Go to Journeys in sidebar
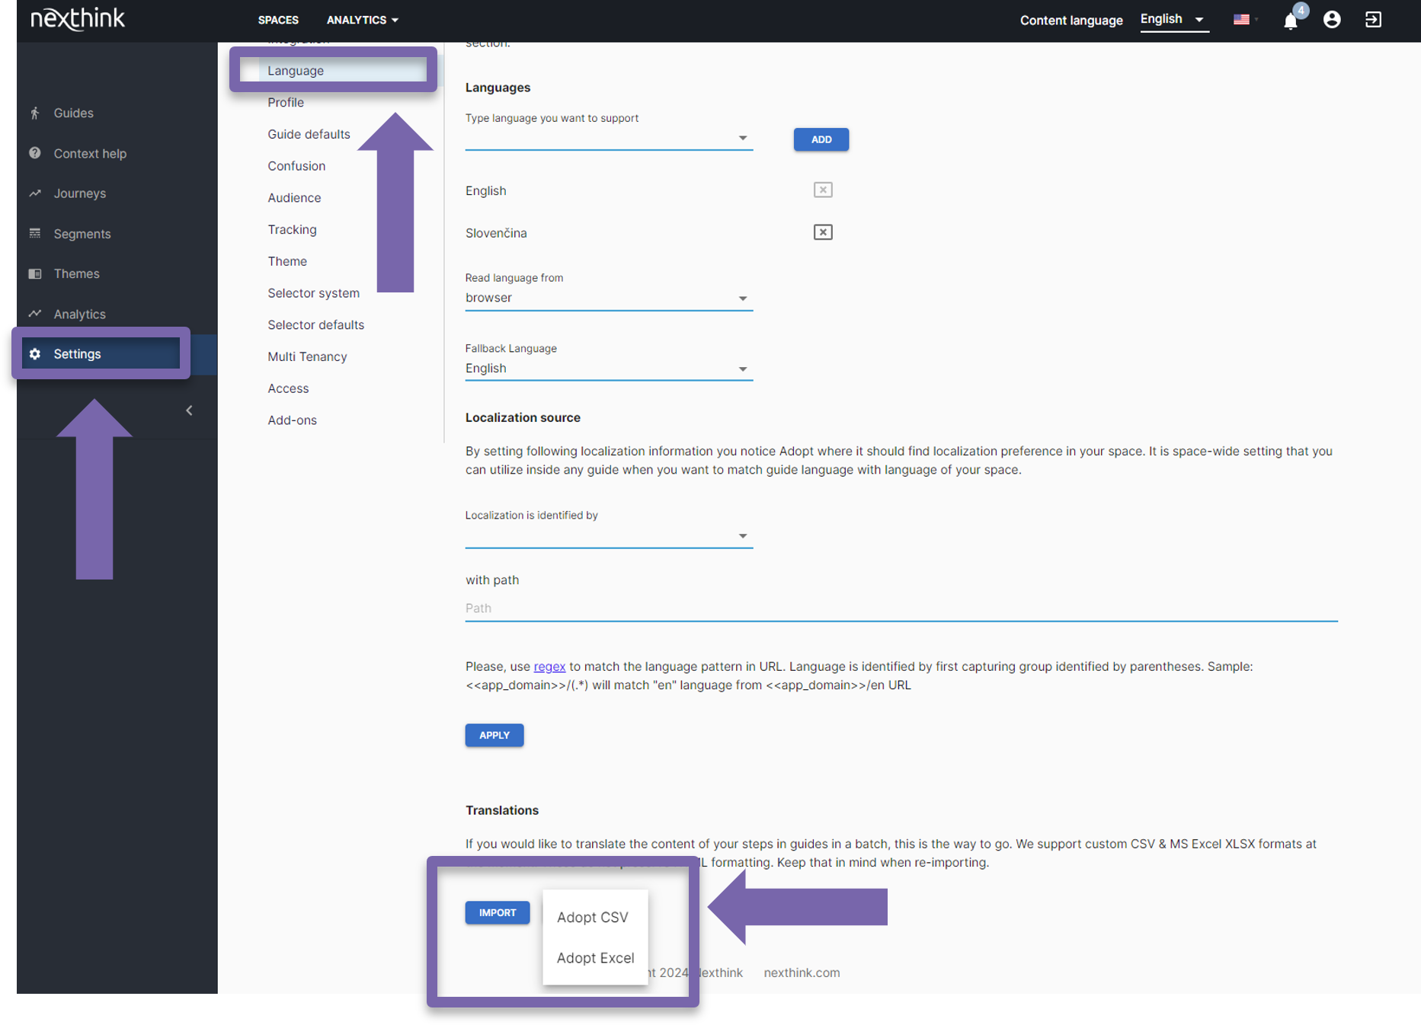The image size is (1421, 1025). [79, 193]
